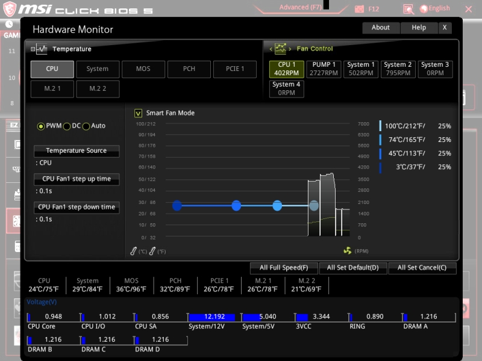Close BIOS with the red X
This screenshot has height=361, width=482.
click(469, 9)
